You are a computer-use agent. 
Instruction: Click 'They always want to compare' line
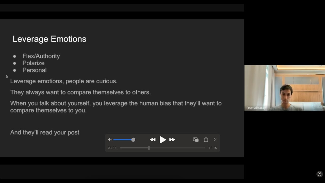click(x=80, y=92)
